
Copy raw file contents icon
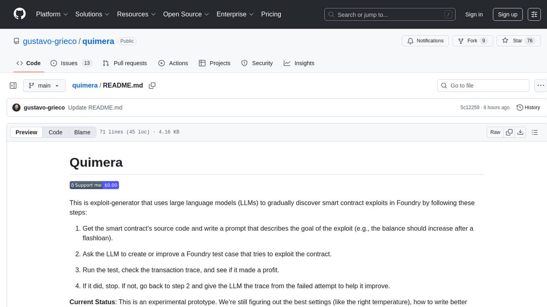(509, 132)
